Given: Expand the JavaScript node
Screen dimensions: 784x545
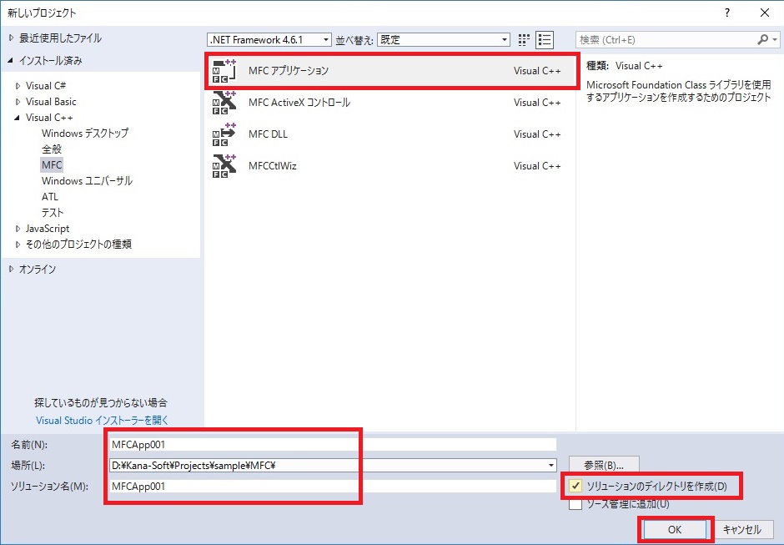Looking at the screenshot, I should pos(18,229).
